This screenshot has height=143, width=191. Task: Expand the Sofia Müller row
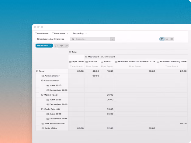43,128
